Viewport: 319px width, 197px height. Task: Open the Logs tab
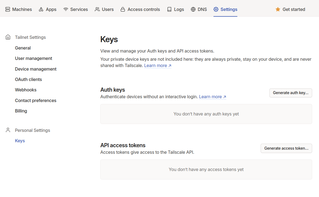point(176,9)
